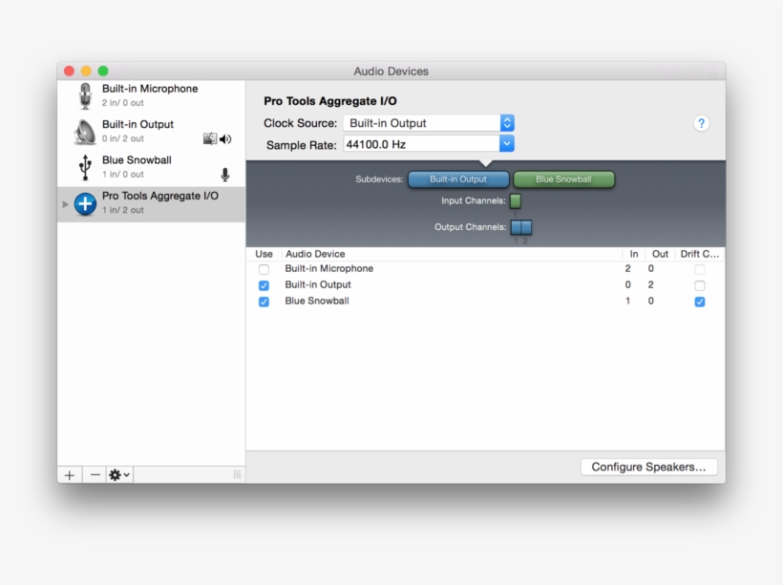Image resolution: width=783 pixels, height=585 pixels.
Task: Enable drift correction for Built-in Microphone
Action: tap(700, 269)
